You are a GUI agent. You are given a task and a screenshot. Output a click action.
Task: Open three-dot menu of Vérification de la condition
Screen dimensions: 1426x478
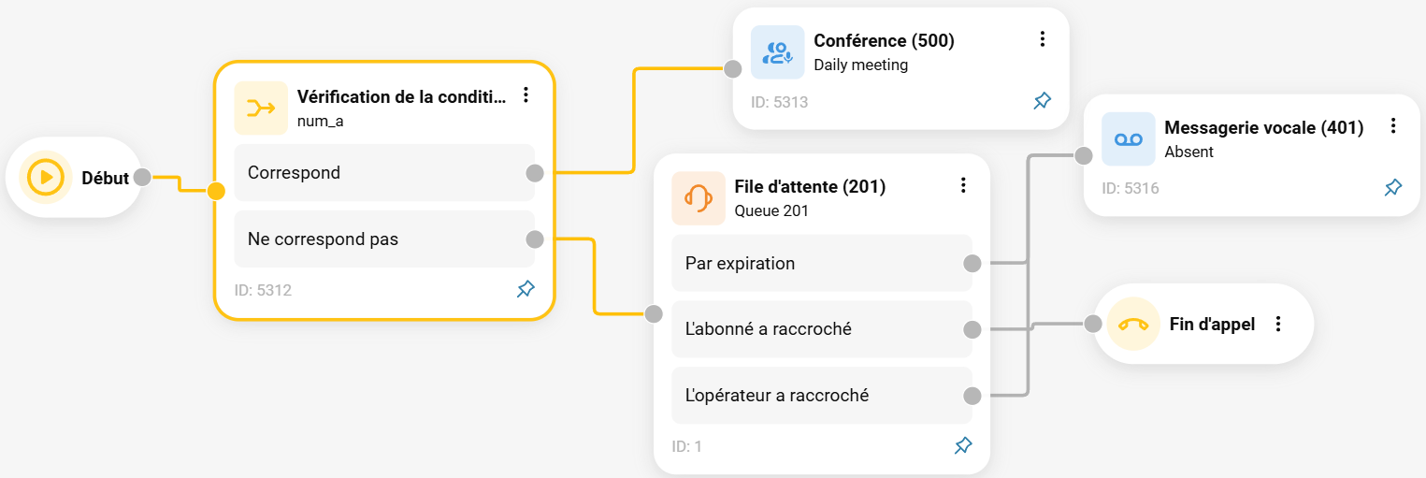526,94
